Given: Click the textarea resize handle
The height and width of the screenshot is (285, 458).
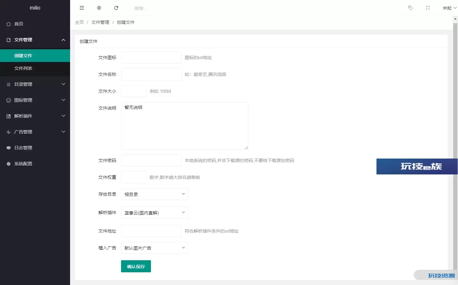Looking at the screenshot, I should tap(247, 148).
